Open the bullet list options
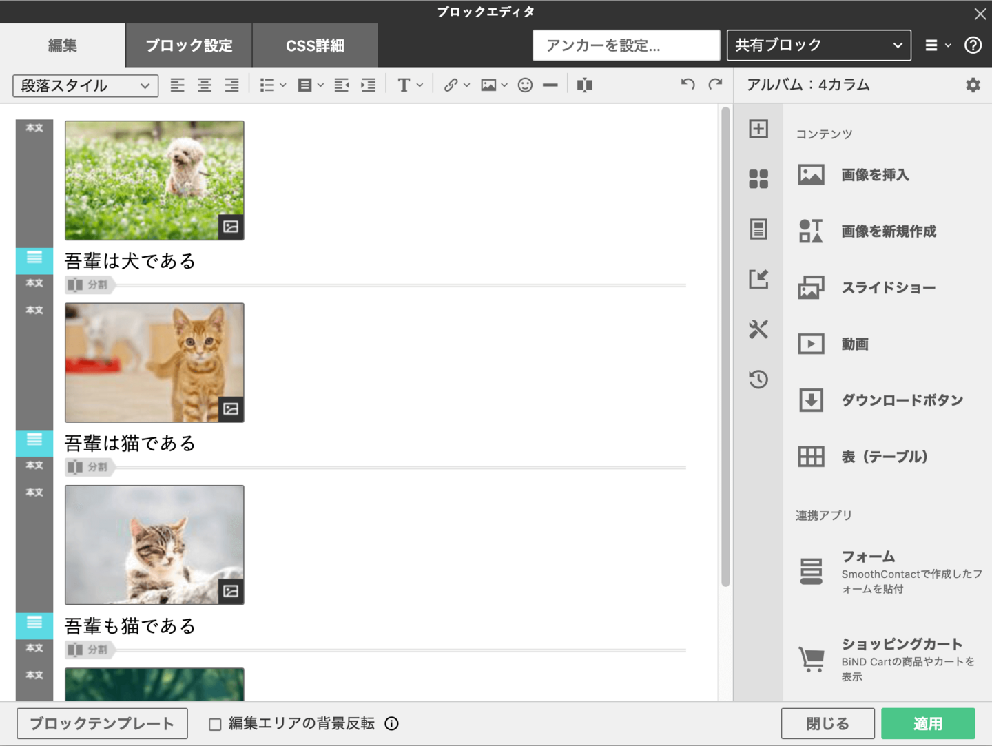992x746 pixels. tap(273, 85)
